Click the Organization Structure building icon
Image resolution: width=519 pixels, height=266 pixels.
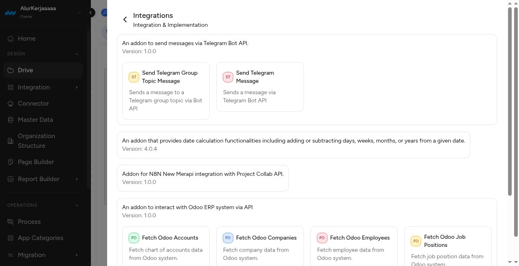click(11, 141)
